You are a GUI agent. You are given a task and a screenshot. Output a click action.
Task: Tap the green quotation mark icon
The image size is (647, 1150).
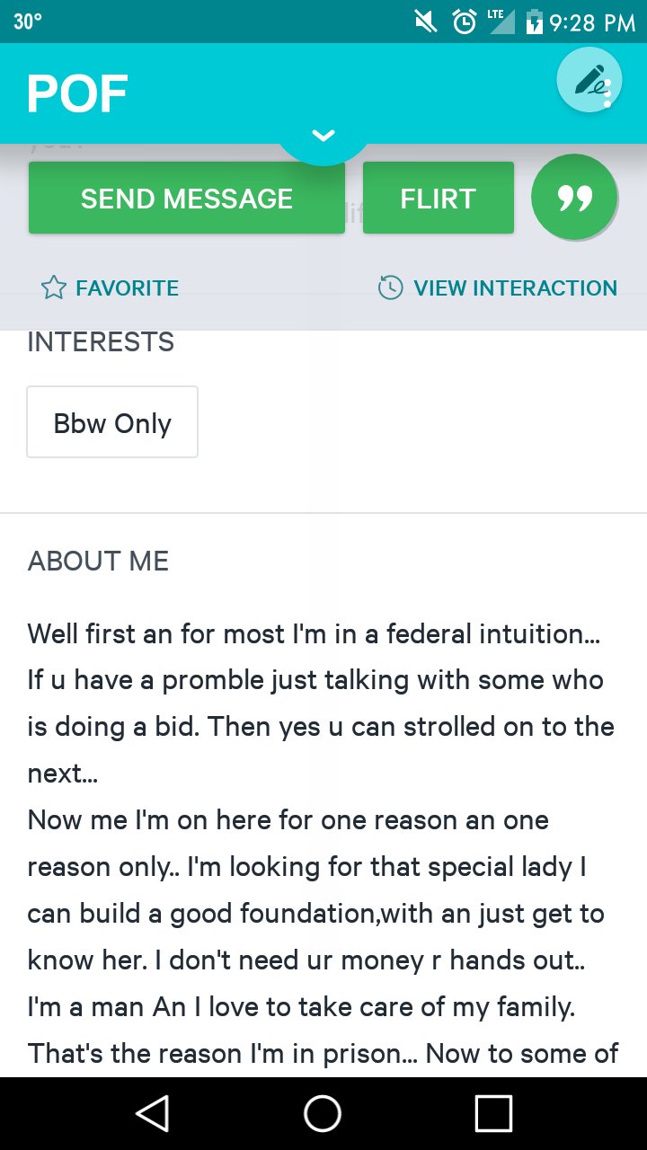(574, 198)
